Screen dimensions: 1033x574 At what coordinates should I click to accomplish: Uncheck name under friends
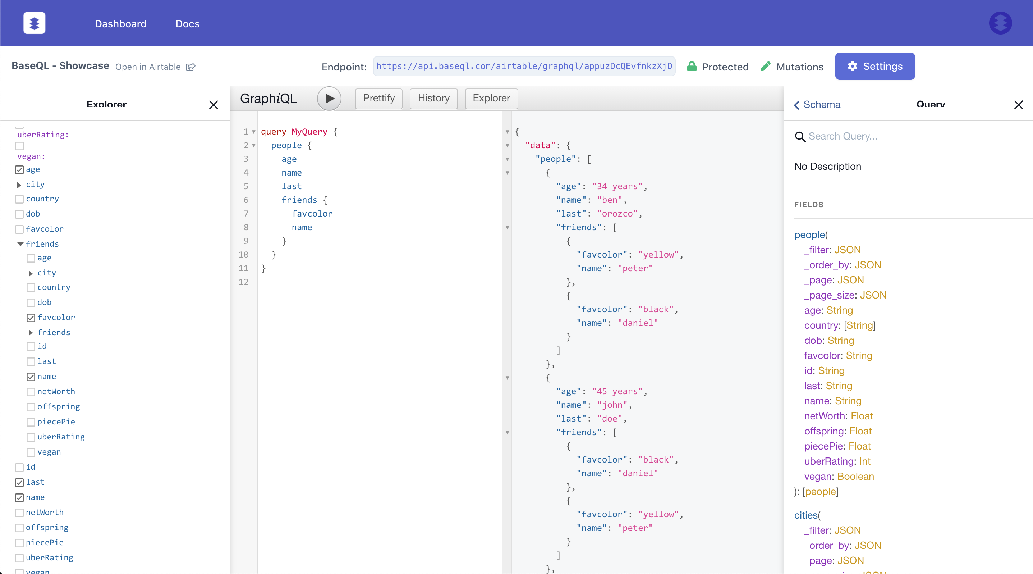pos(31,377)
